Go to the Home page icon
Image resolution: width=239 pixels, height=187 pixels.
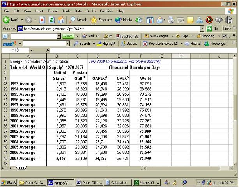click(61, 19)
